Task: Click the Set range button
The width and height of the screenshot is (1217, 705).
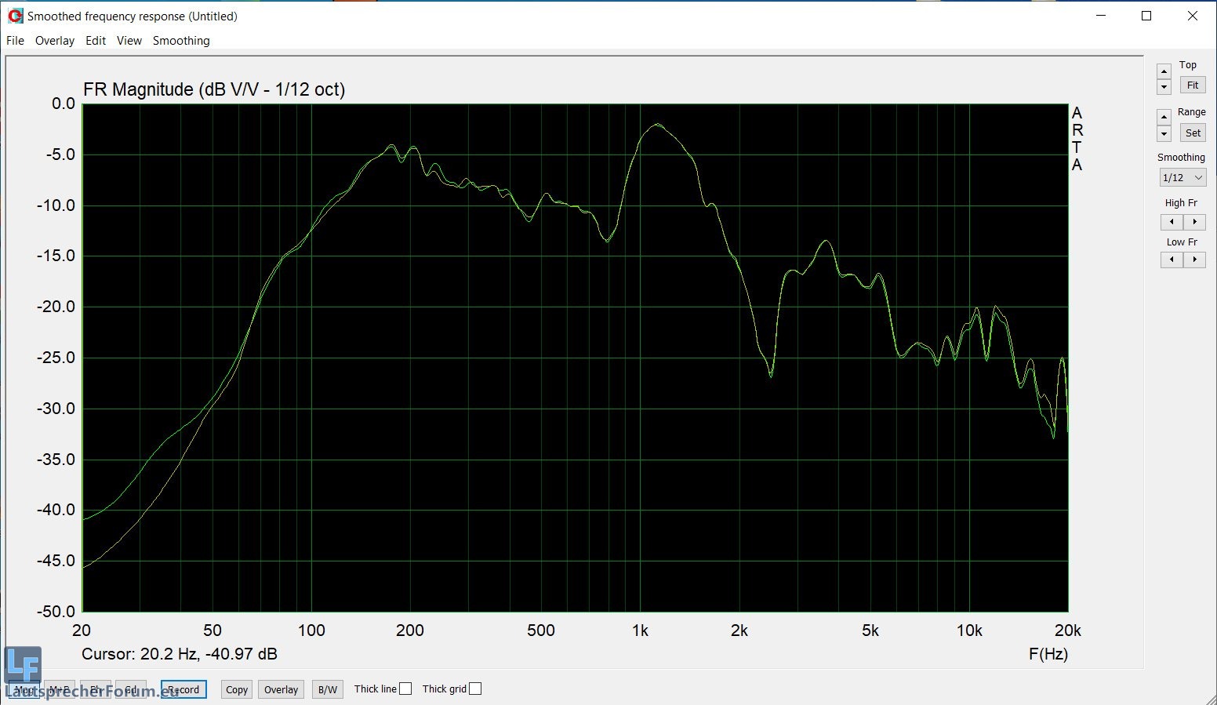Action: pyautogui.click(x=1193, y=133)
